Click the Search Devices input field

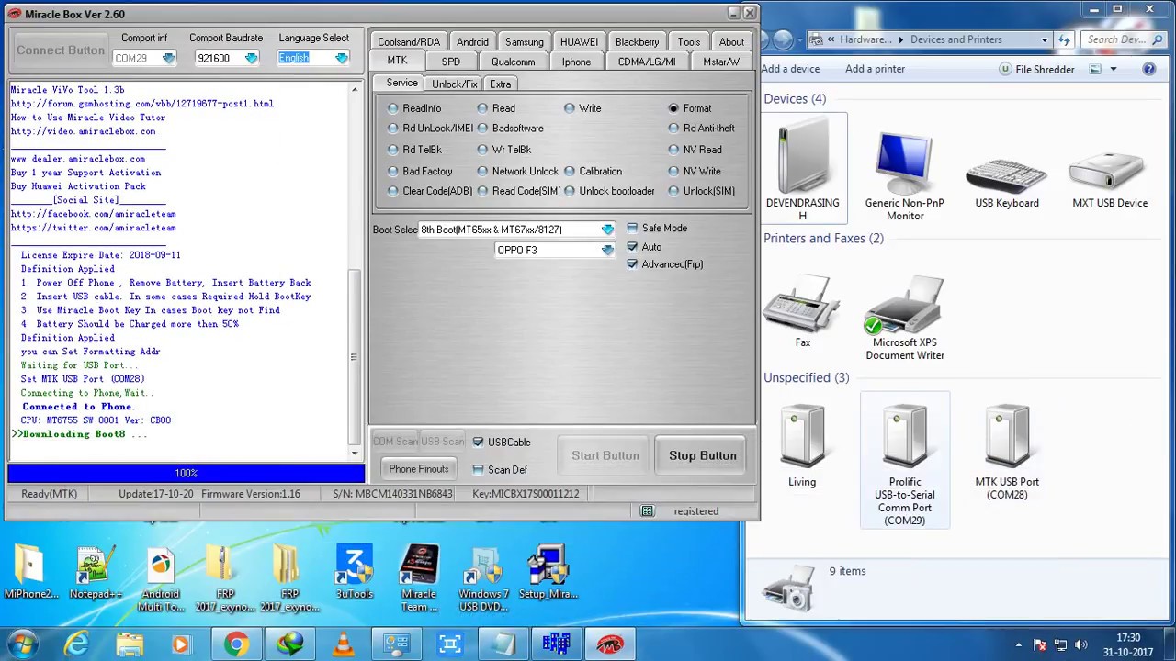tap(1125, 39)
